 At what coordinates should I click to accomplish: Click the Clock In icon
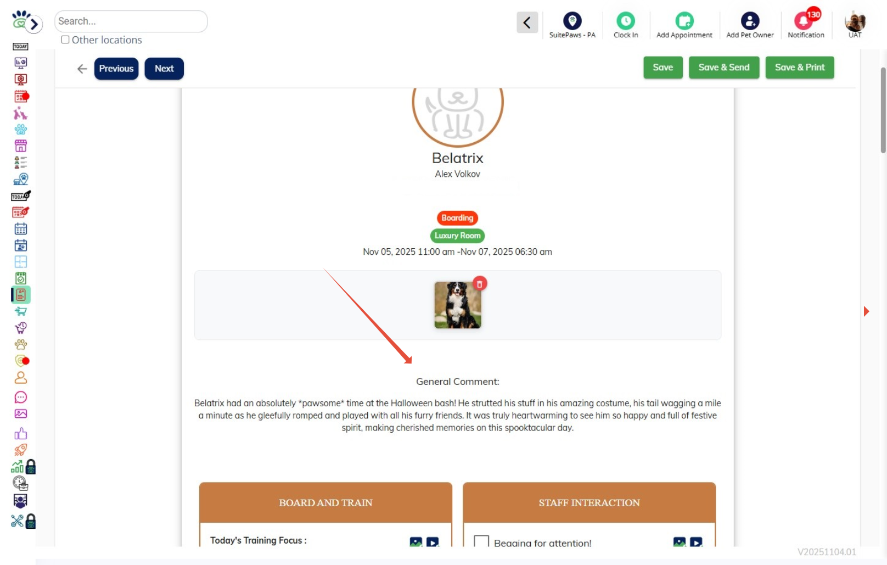coord(625,21)
